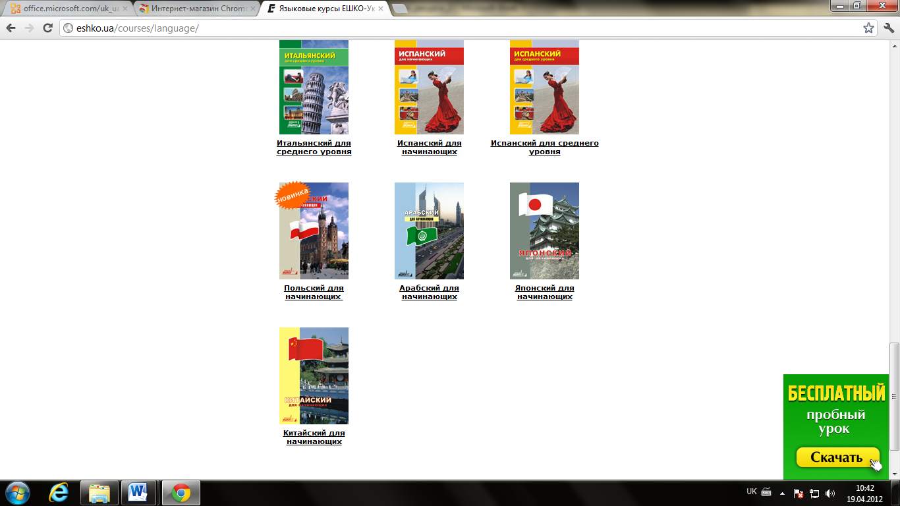Open the Польский для начинающих link
This screenshot has height=506, width=900.
click(x=314, y=293)
